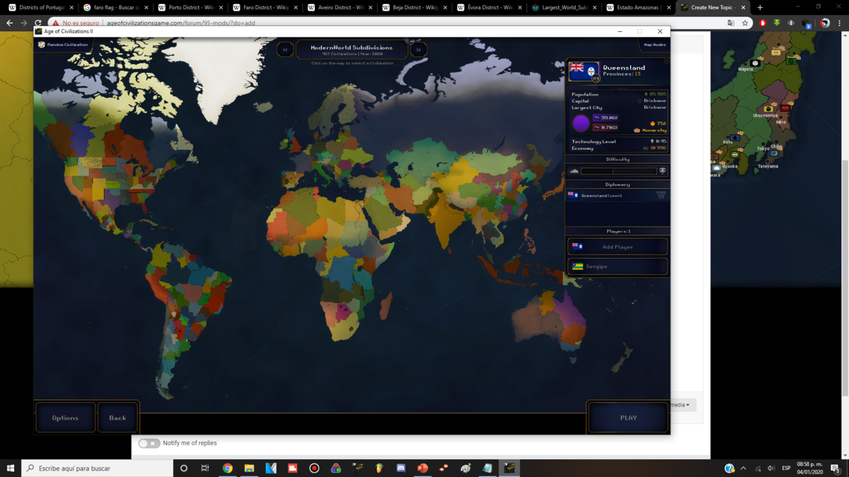Click Chrome back navigation arrow

[x=9, y=23]
